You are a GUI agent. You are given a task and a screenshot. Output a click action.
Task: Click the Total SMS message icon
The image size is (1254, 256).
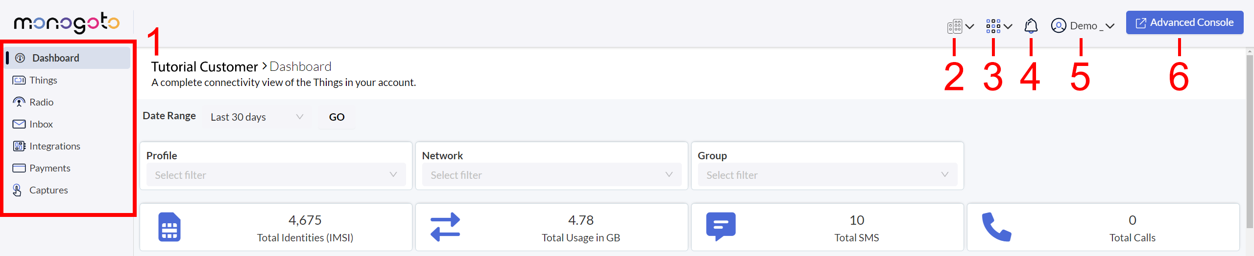(x=721, y=227)
